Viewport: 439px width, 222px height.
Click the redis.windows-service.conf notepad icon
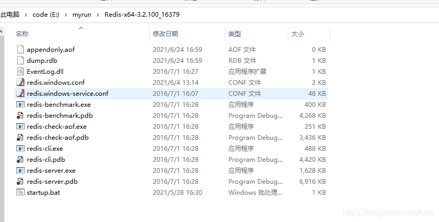pos(20,93)
